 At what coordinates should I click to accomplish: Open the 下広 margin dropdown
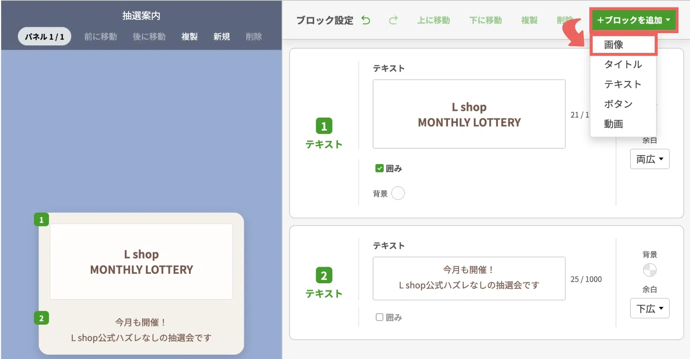coord(650,309)
